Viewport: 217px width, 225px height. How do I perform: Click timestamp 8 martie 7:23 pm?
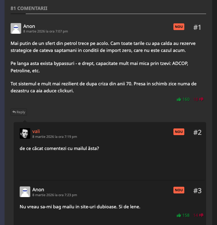(54, 195)
